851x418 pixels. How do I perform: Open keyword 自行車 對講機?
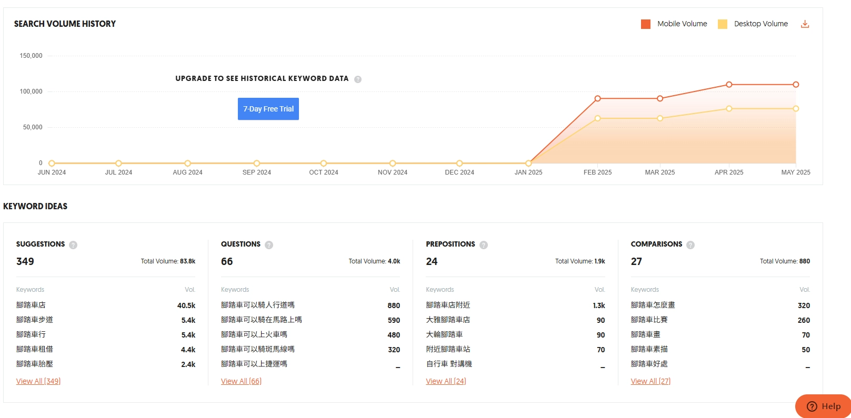[449, 364]
